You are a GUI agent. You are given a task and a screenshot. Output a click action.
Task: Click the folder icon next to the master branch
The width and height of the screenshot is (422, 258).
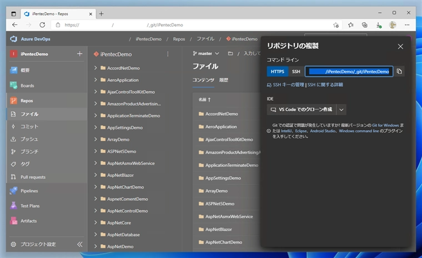[x=230, y=53]
